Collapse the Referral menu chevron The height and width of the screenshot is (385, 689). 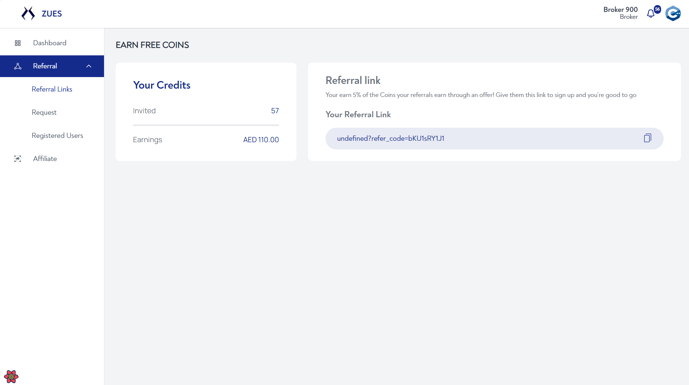coord(89,66)
